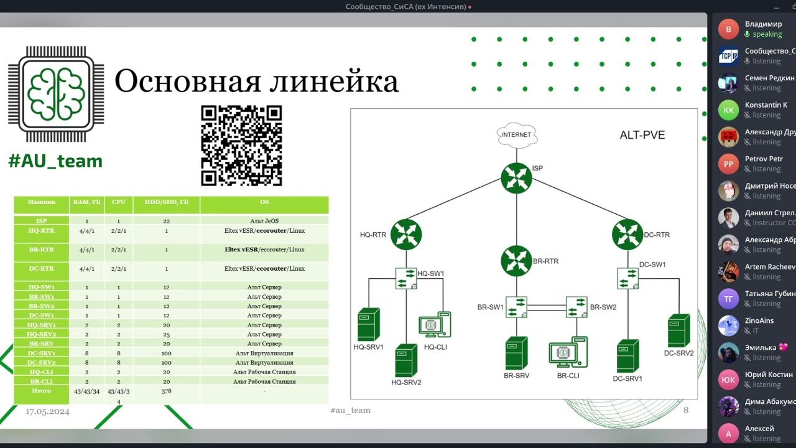The width and height of the screenshot is (796, 448).
Task: Click Юрий Костин's pink ЮК avatar
Action: [x=728, y=380]
